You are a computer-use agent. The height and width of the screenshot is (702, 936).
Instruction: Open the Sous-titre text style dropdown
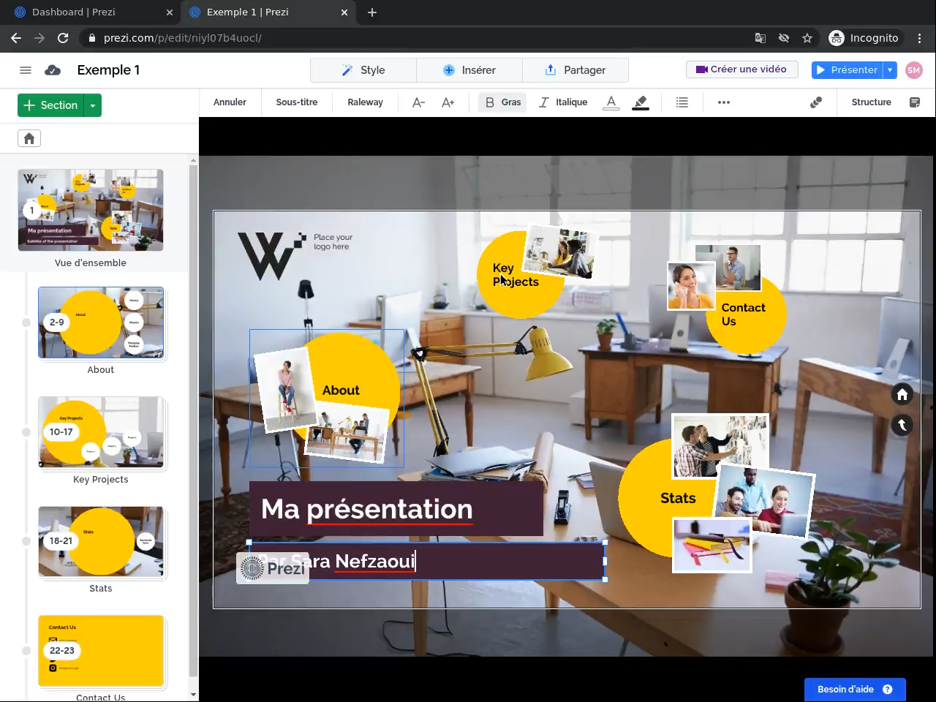click(297, 102)
